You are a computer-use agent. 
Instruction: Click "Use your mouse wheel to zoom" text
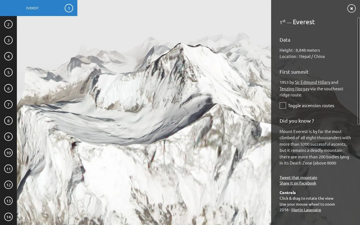point(307,204)
